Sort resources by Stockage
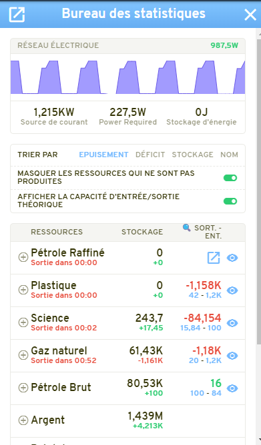This screenshot has height=445, width=261. point(192,155)
